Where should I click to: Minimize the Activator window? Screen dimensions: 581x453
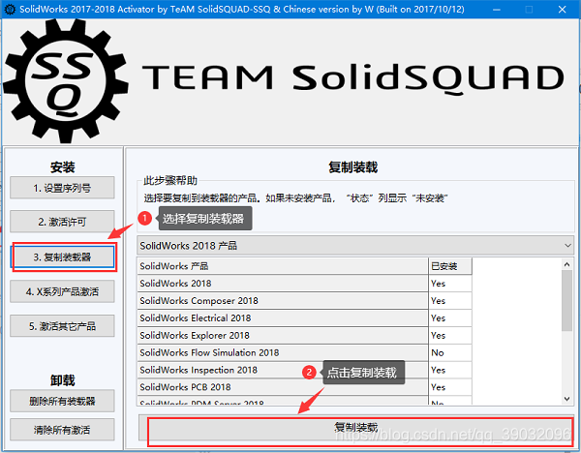[497, 10]
